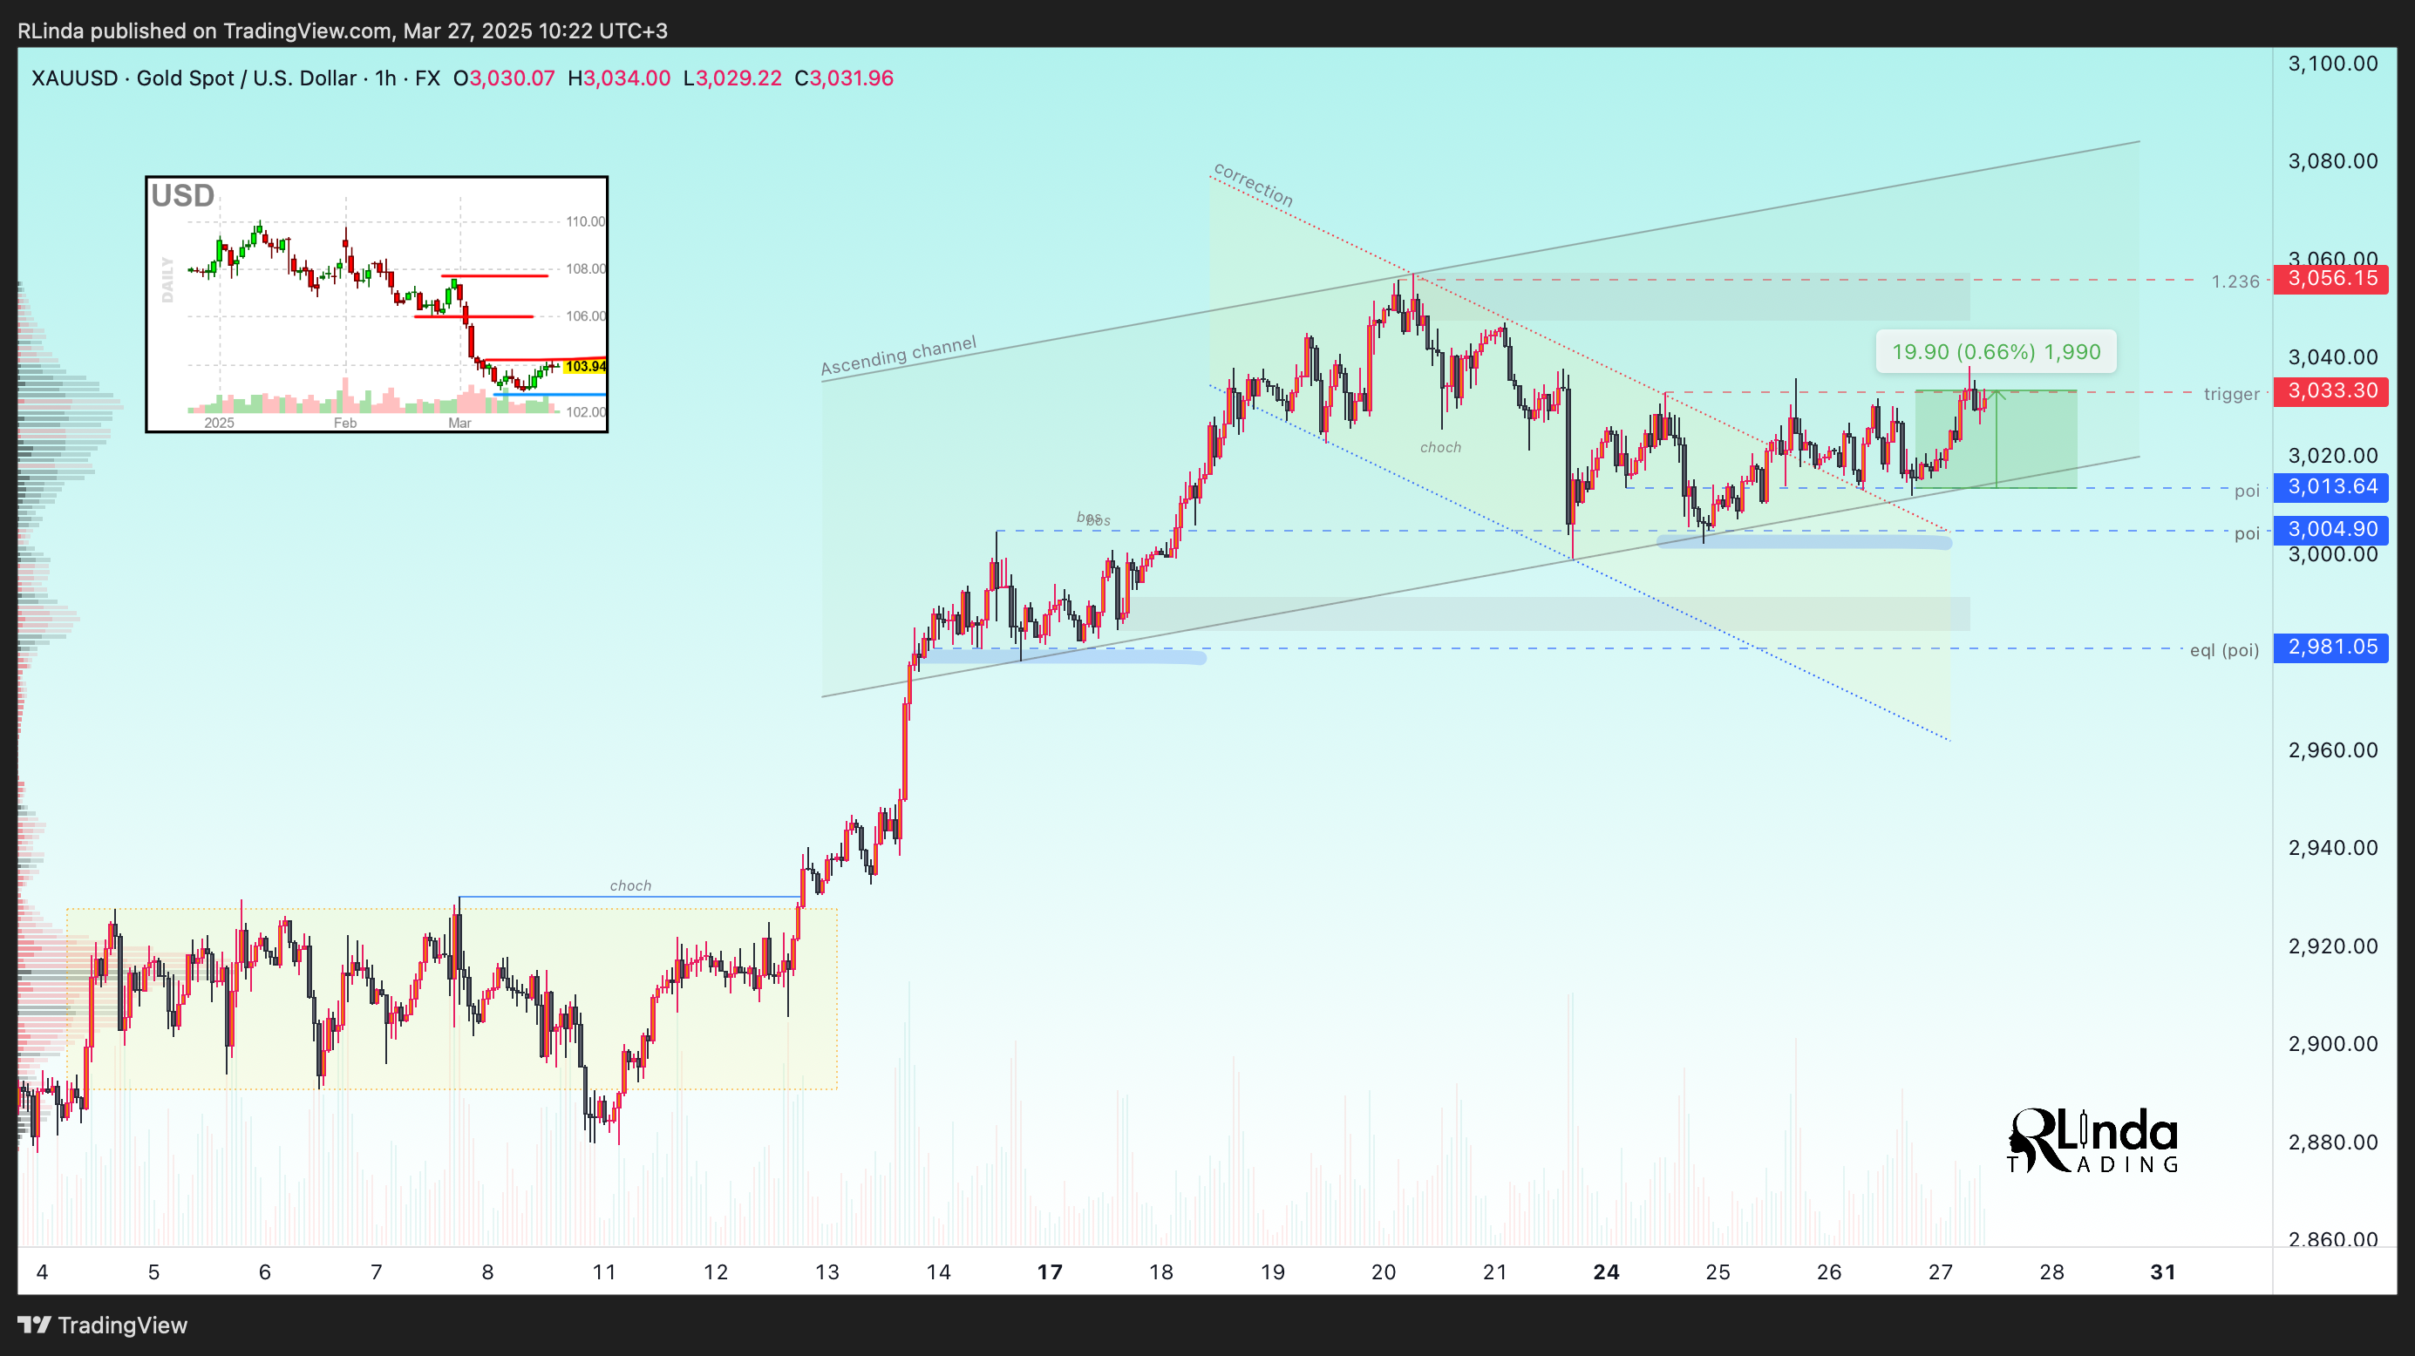This screenshot has height=1356, width=2415.
Task: Click date 20 on the time axis
Action: [1384, 1272]
